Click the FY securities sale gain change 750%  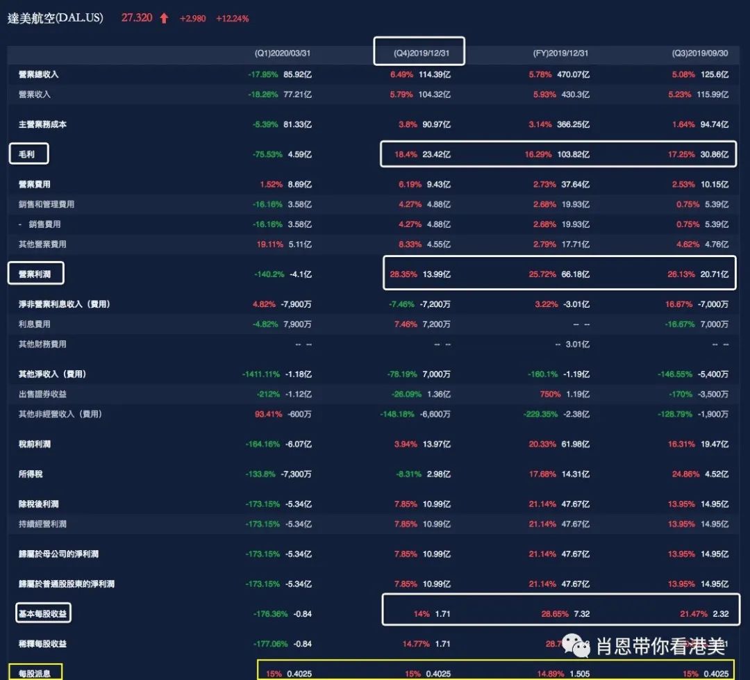[x=550, y=395]
